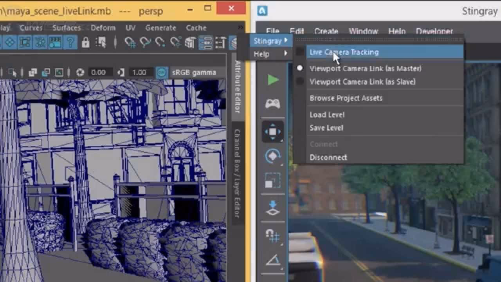Click the two-tone overlapping squares icon in panel toolbar
The height and width of the screenshot is (282, 501).
46,72
